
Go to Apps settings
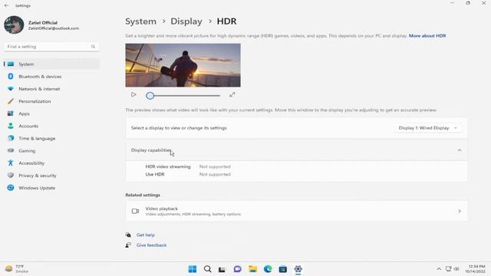click(51, 113)
